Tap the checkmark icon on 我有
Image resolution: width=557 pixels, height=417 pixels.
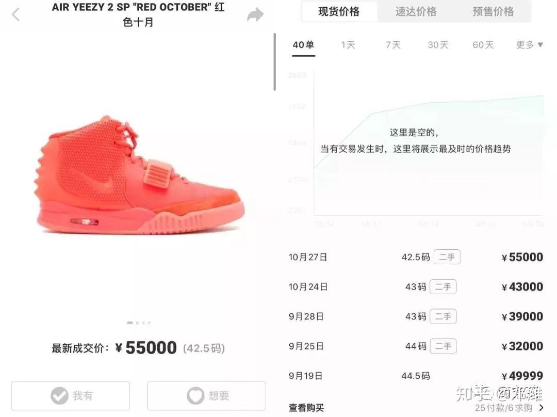click(59, 396)
